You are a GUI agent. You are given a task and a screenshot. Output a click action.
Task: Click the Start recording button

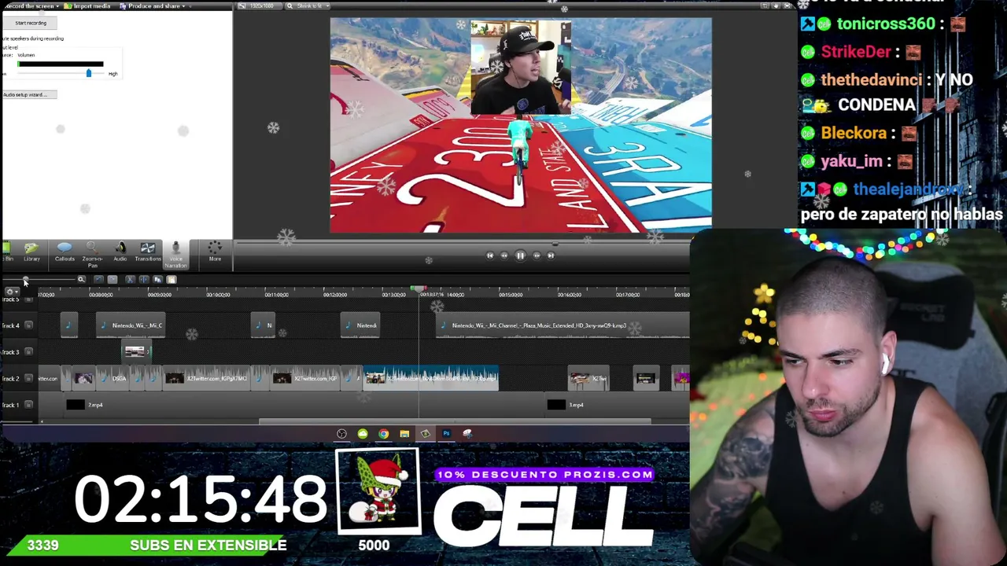[x=31, y=23]
